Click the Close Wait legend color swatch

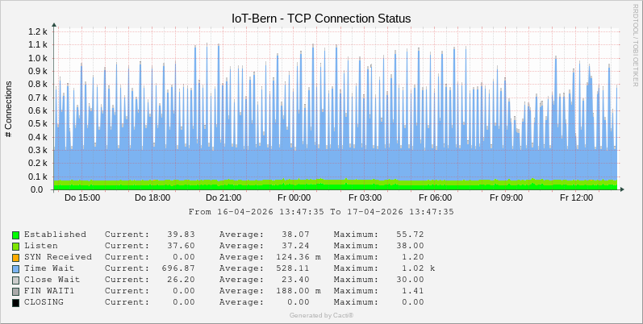tap(15, 280)
